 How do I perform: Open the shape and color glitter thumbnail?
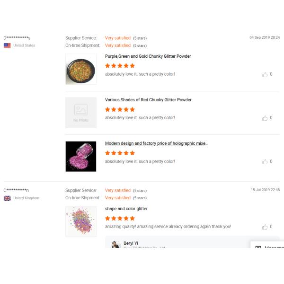[x=81, y=222]
